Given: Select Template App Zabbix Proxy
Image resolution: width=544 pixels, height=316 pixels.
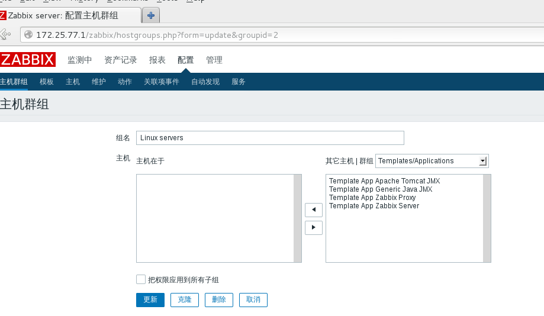Looking at the screenshot, I should 372,198.
